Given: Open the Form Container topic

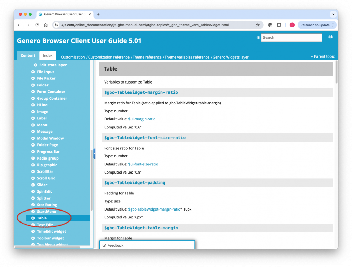Looking at the screenshot, I should coord(51,91).
